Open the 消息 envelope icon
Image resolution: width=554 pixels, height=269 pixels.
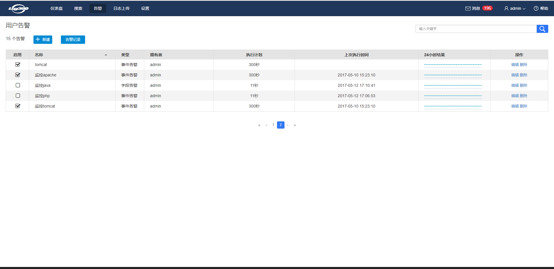pyautogui.click(x=468, y=8)
